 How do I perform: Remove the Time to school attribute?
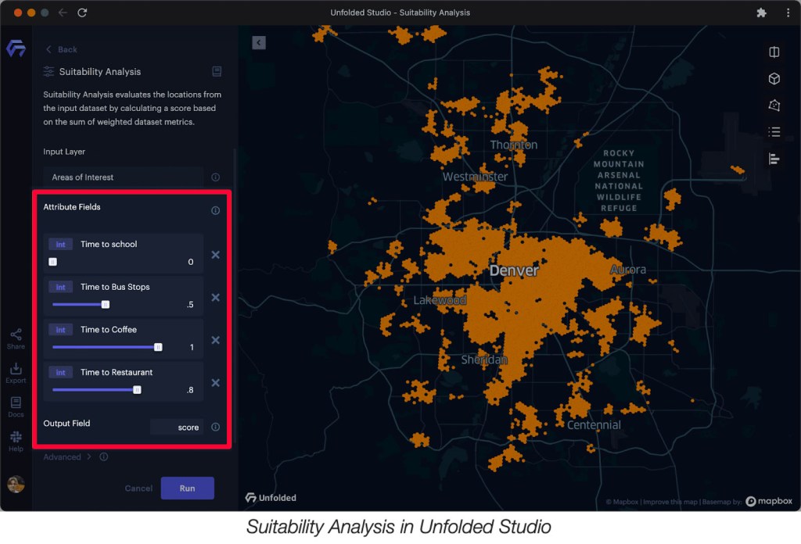(216, 255)
